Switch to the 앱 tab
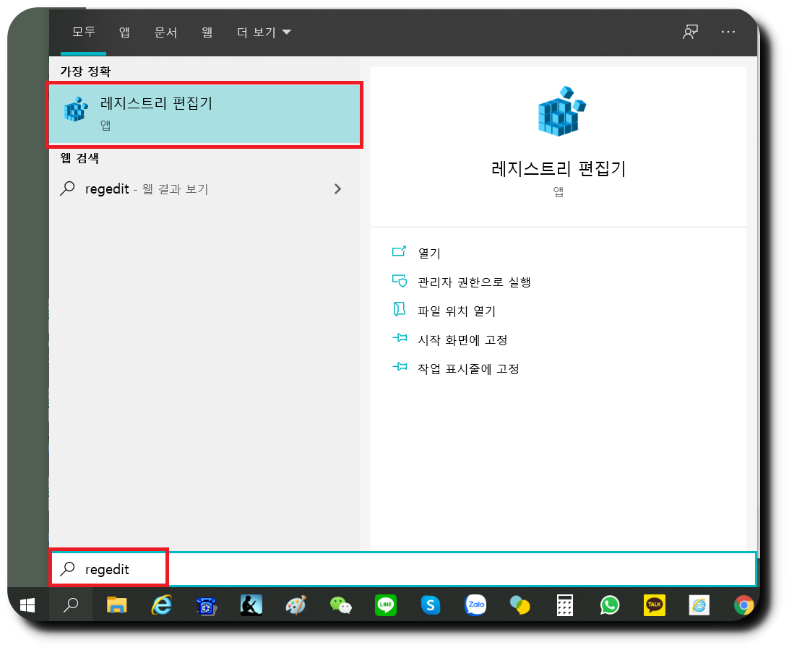The height and width of the screenshot is (650, 789). (124, 32)
